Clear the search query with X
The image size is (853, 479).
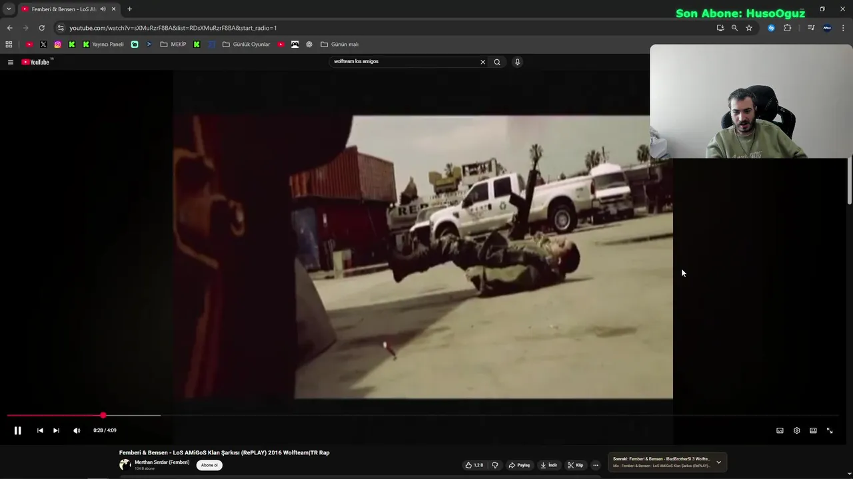(x=482, y=62)
